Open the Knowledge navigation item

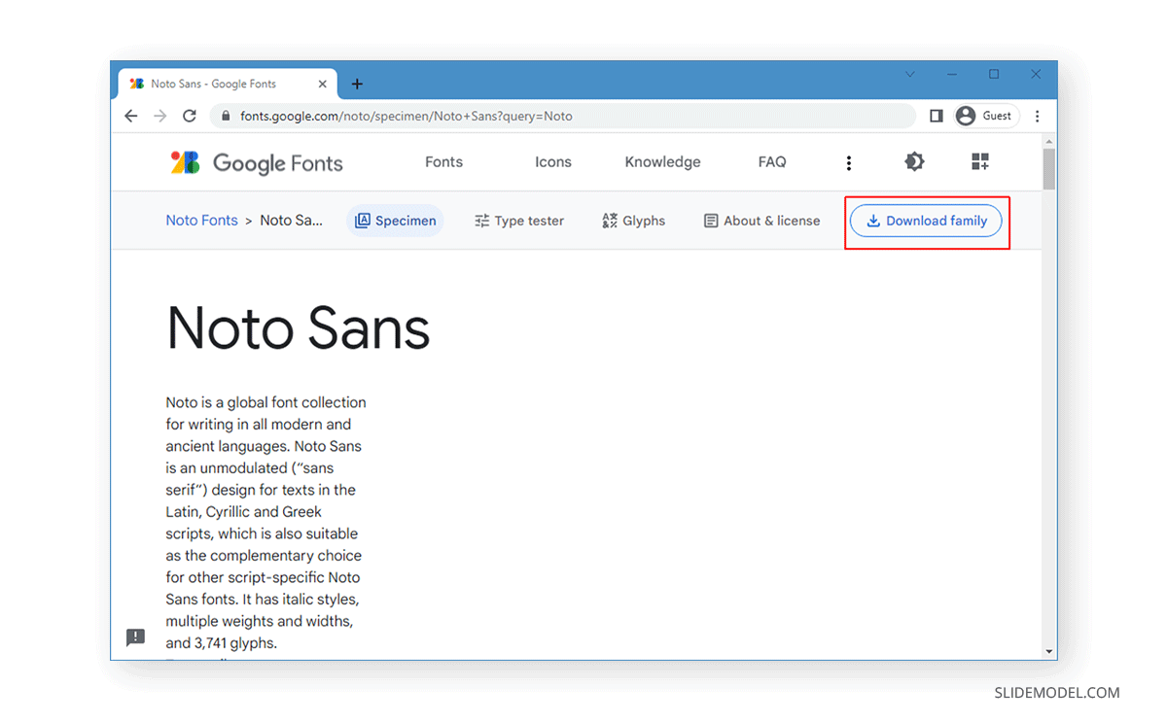point(662,162)
